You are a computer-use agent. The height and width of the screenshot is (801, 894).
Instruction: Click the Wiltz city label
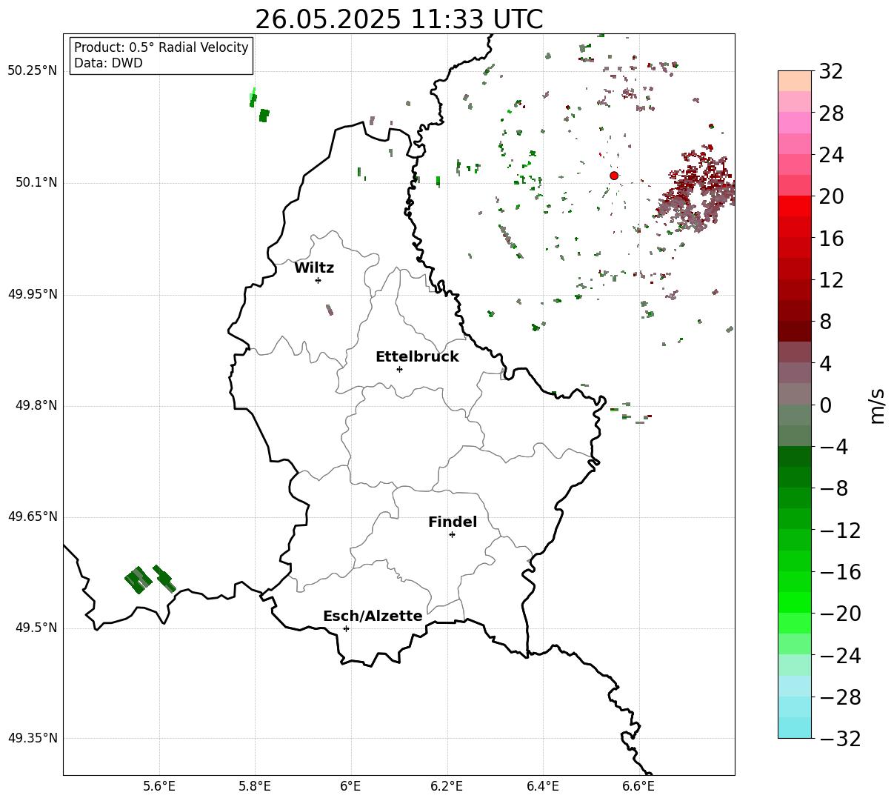pyautogui.click(x=314, y=267)
